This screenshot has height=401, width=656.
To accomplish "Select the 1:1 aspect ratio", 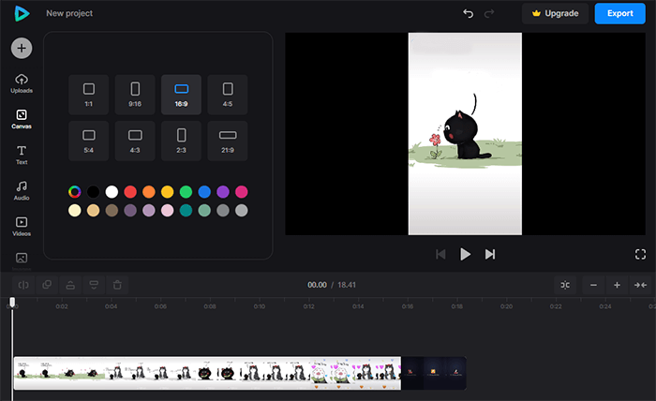I will (89, 95).
